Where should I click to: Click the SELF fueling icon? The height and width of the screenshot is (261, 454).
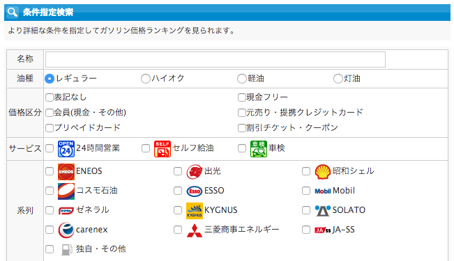point(162,149)
